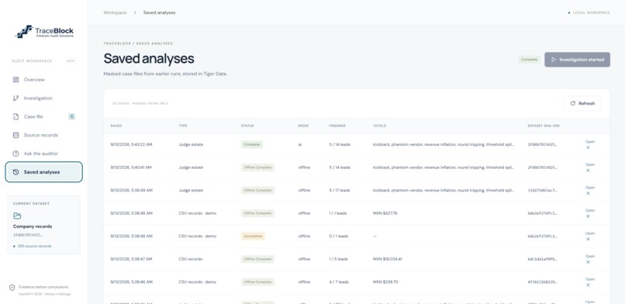Delete the MXN $18,034.41 saved analysis
The height and width of the screenshot is (304, 625).
pos(588,262)
